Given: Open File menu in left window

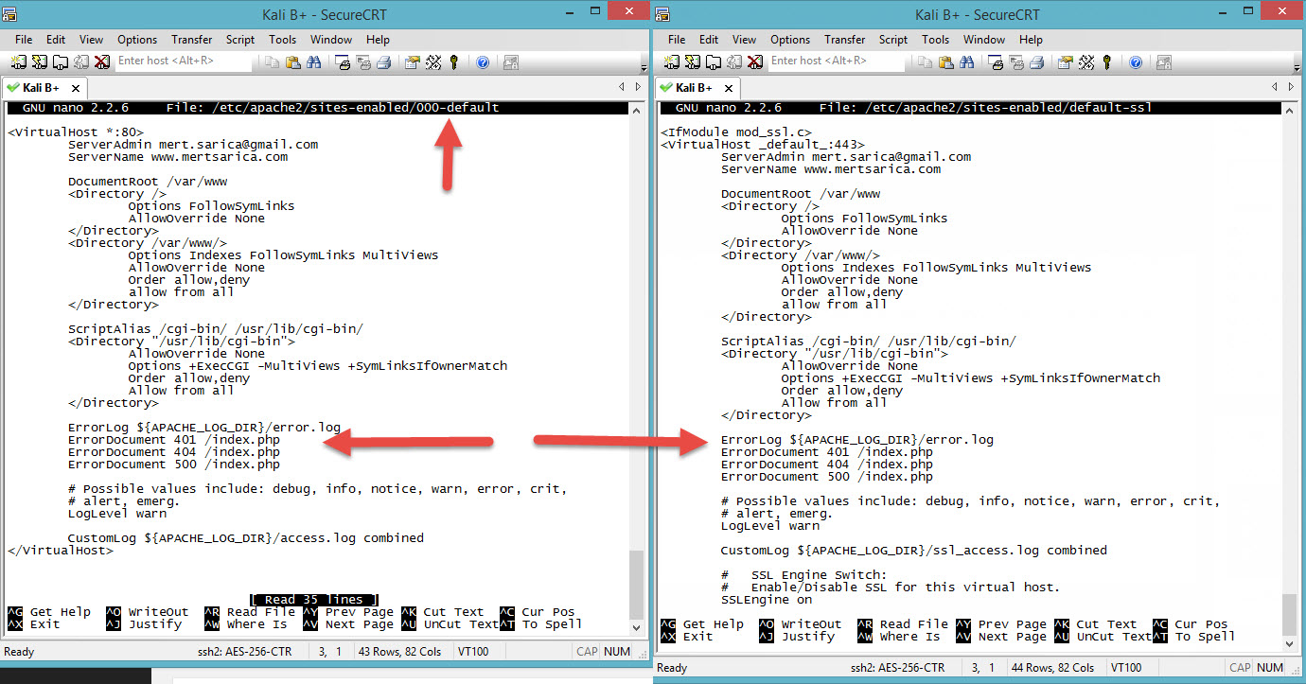Looking at the screenshot, I should tap(24, 40).
